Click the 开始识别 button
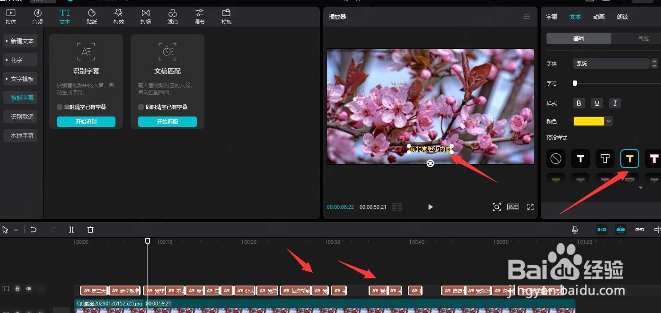Image resolution: width=661 pixels, height=313 pixels. (86, 121)
